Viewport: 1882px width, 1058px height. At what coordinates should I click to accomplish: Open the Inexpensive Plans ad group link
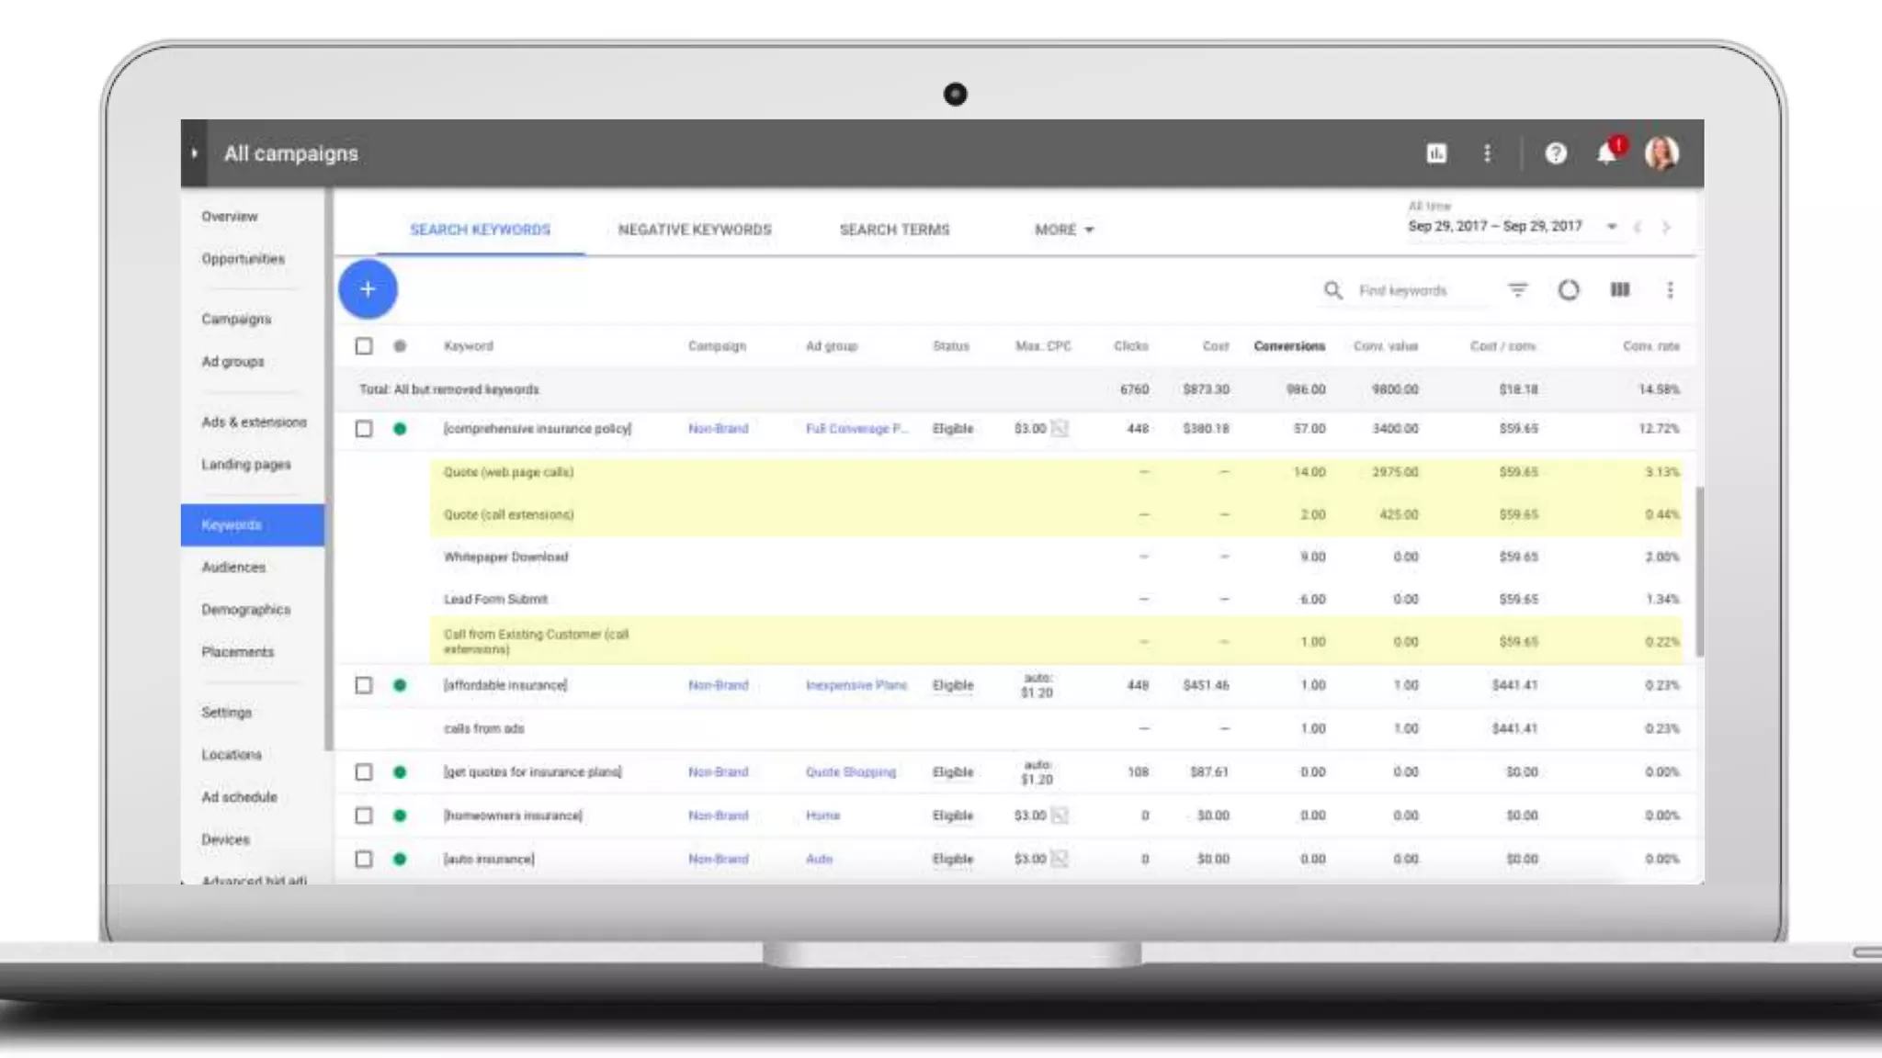point(856,685)
